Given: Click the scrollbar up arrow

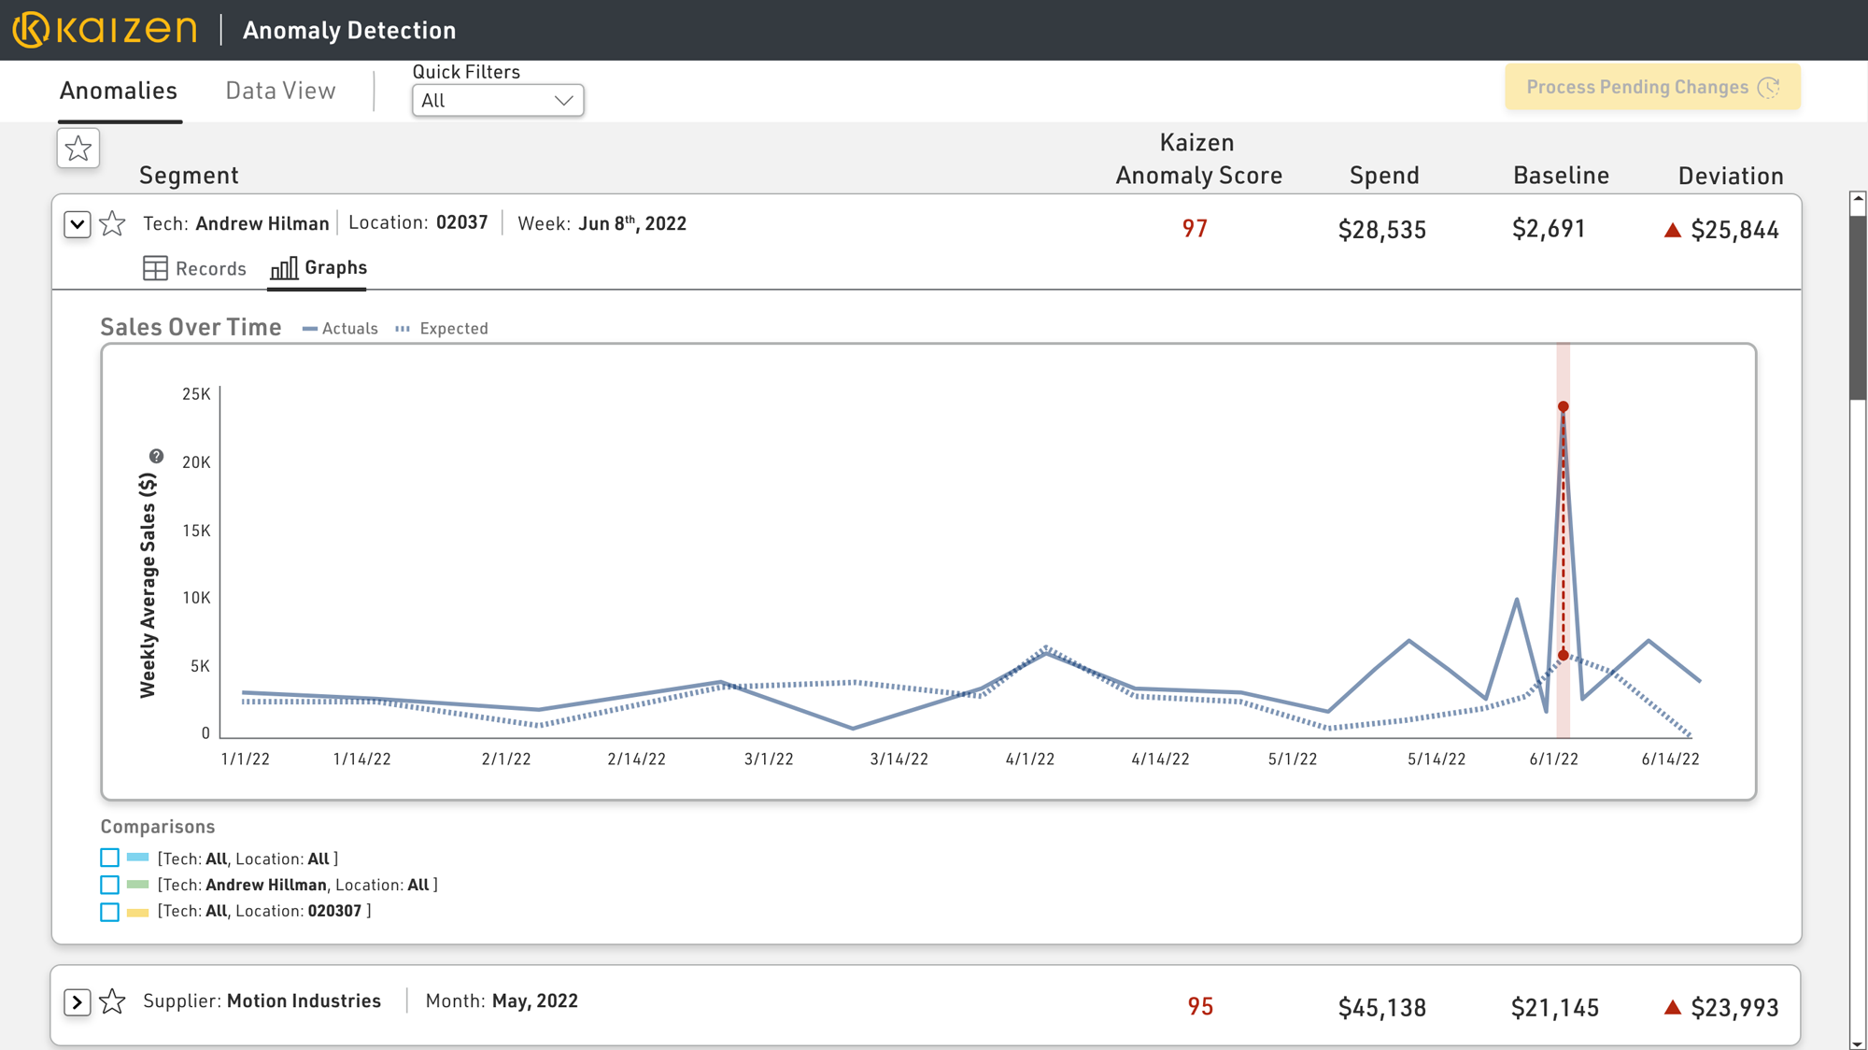Looking at the screenshot, I should coord(1858,198).
